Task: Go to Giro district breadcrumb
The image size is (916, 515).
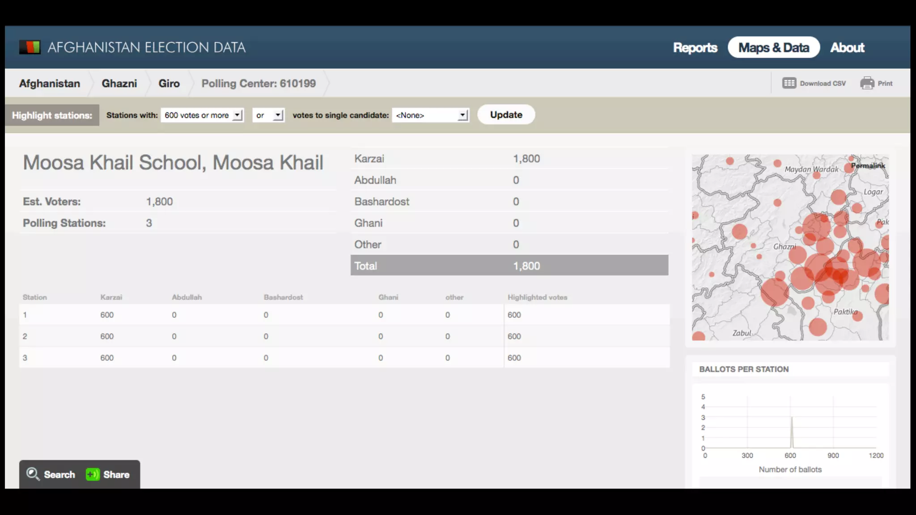Action: (x=169, y=84)
